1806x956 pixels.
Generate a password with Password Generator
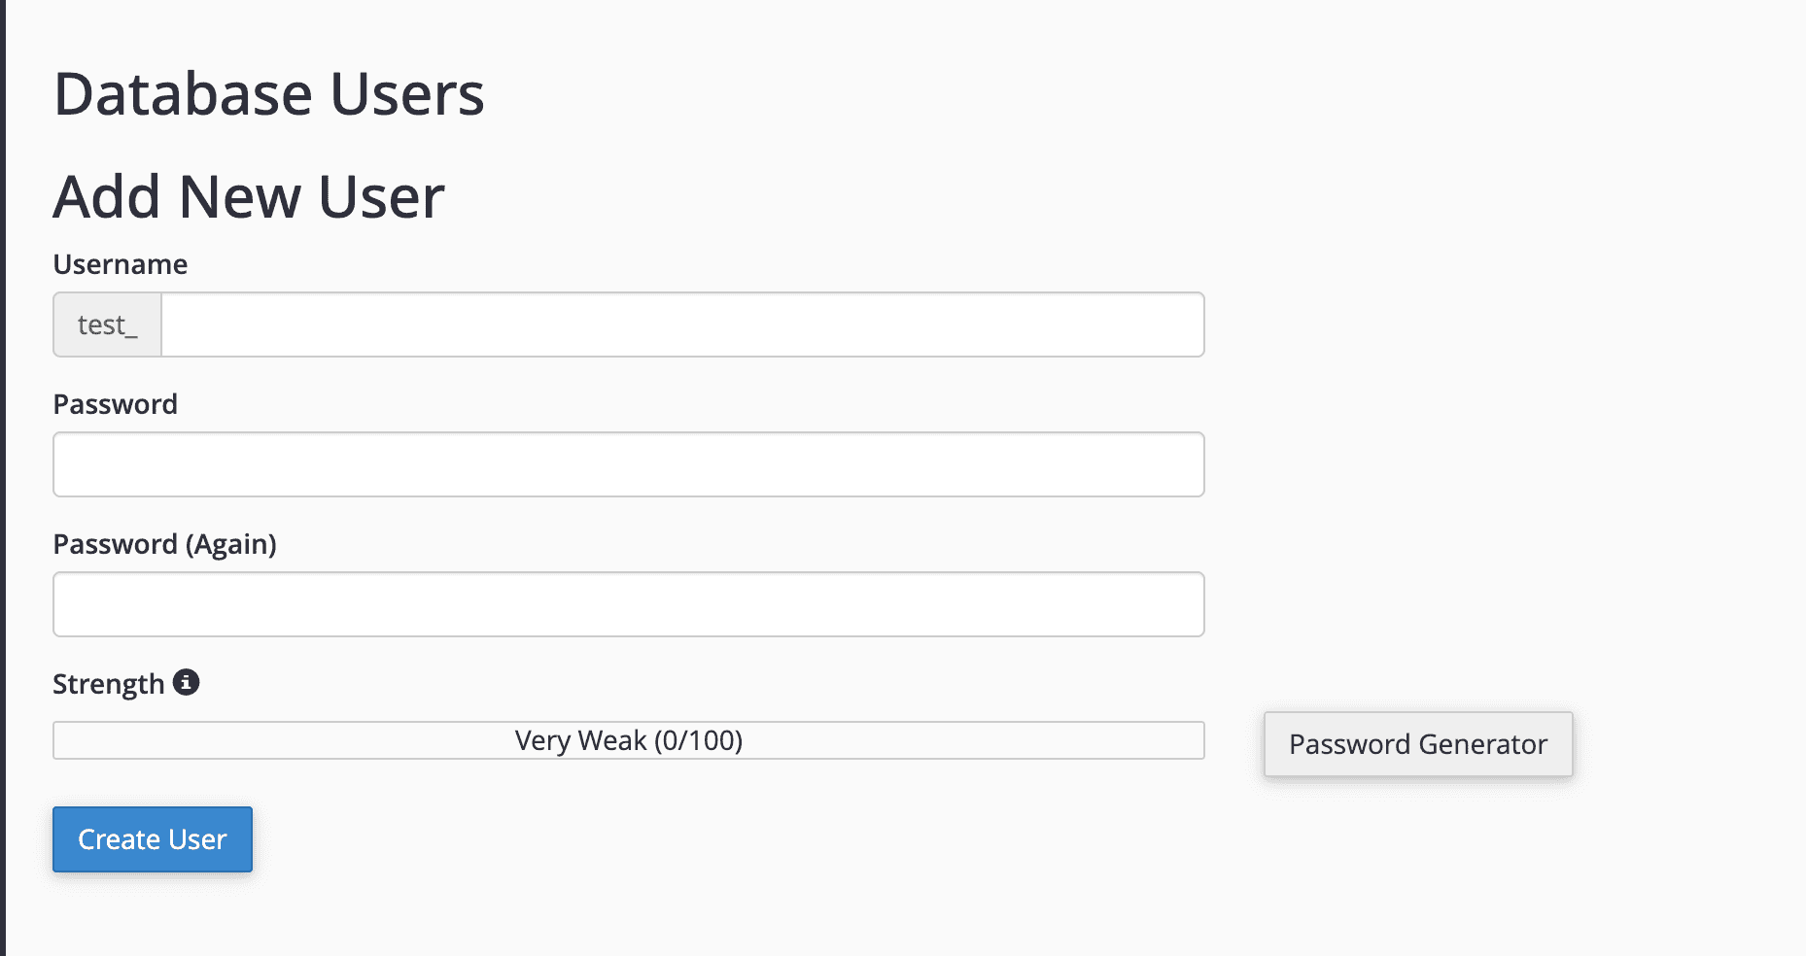(1417, 743)
